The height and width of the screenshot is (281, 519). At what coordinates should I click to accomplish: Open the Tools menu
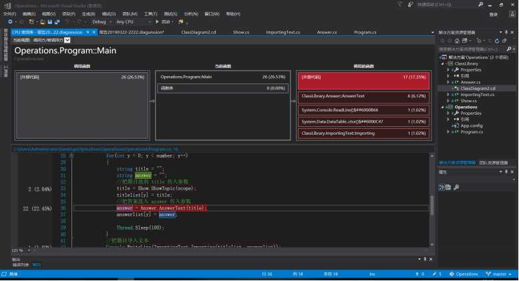150,14
